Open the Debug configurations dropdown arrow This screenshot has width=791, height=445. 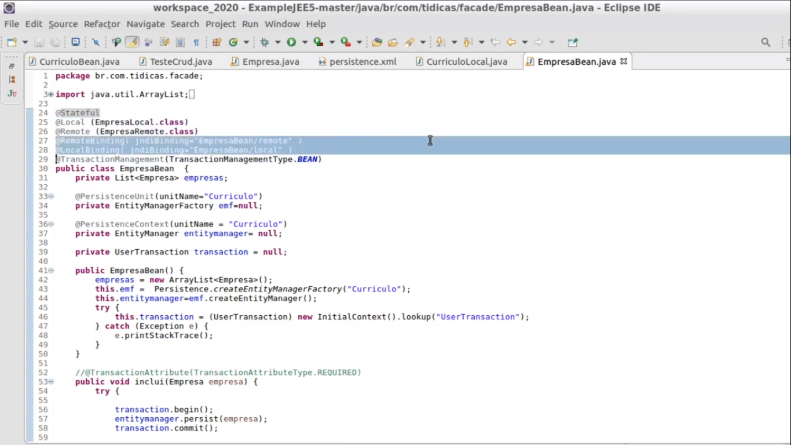coord(278,42)
